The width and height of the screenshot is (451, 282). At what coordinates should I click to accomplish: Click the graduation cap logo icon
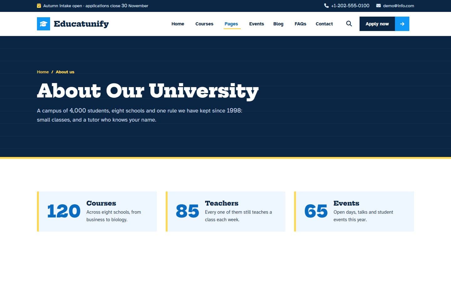click(44, 24)
